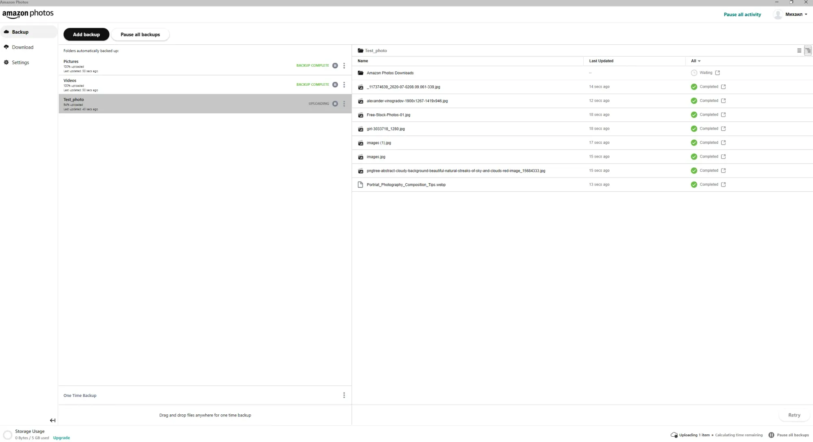Go to the Download section
The width and height of the screenshot is (813, 442).
[x=22, y=47]
